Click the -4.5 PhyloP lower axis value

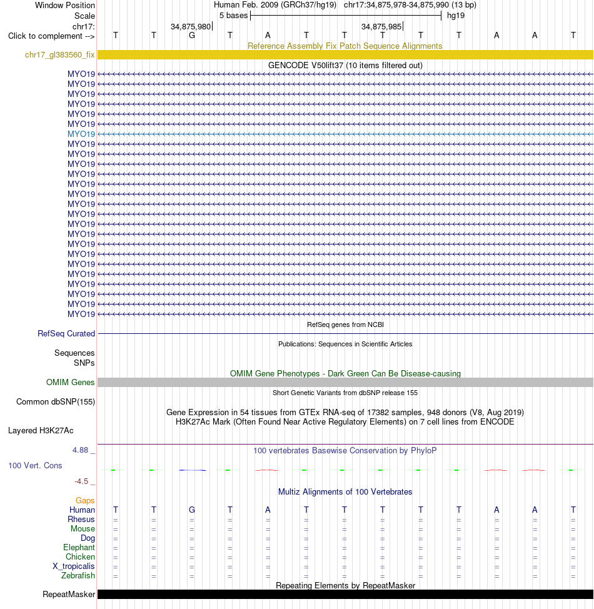click(81, 481)
